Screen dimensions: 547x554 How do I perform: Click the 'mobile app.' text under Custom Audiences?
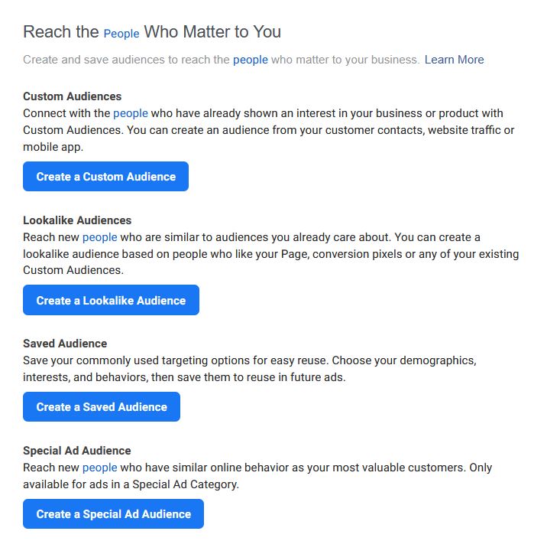pyautogui.click(x=53, y=147)
